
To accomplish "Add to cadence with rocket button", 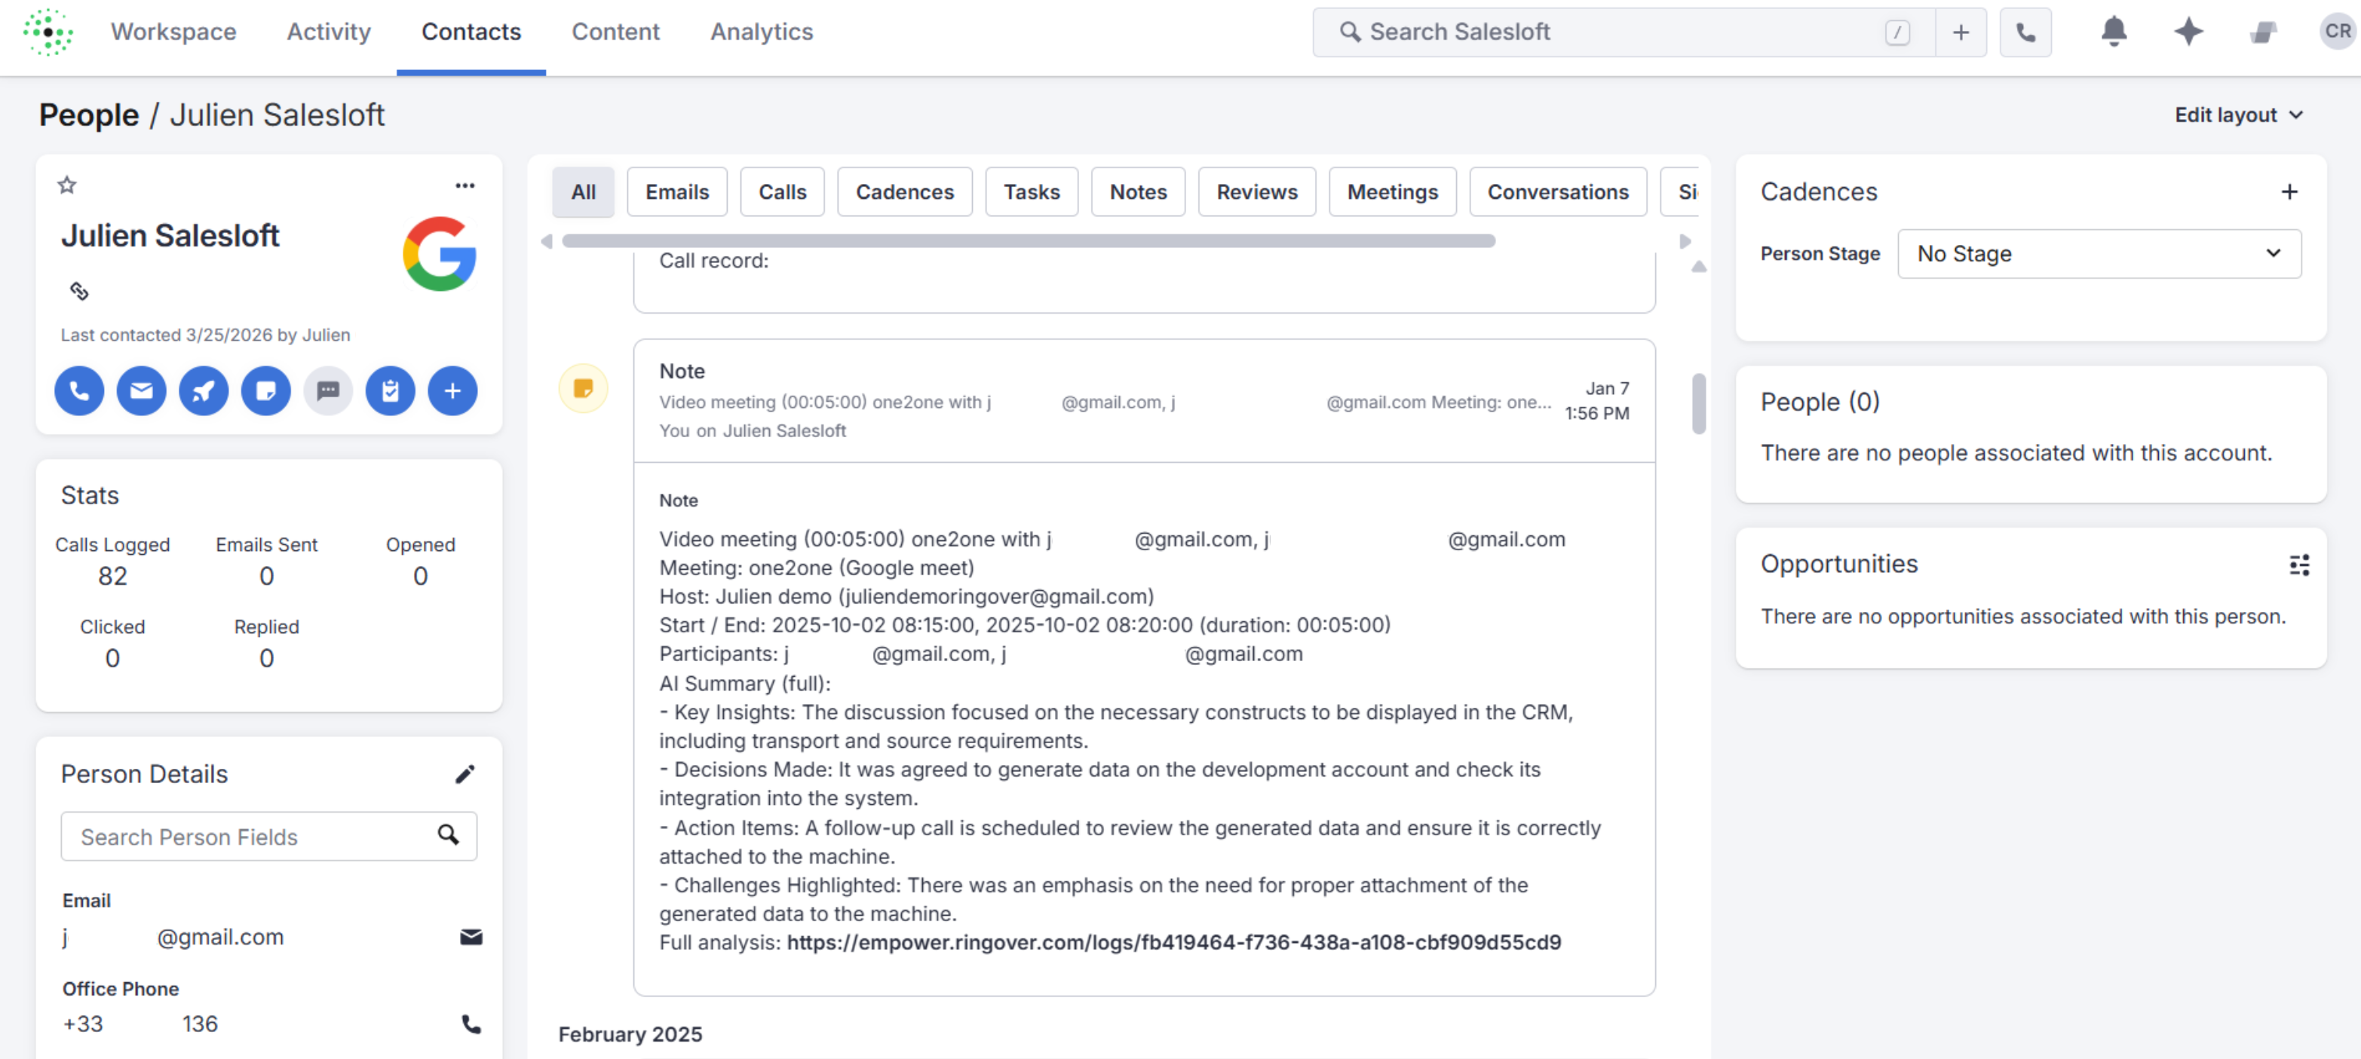I will pos(204,391).
